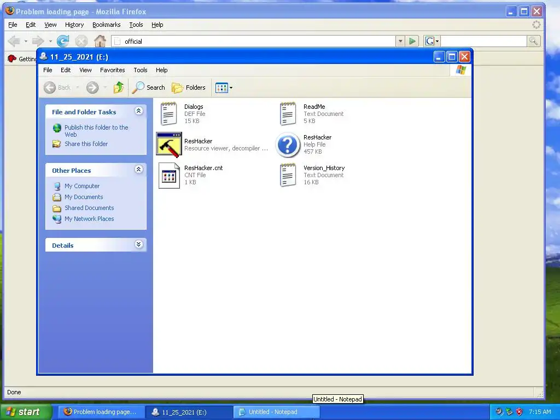560x420 pixels.
Task: Click the Explorer Search toolbar button
Action: [149, 87]
